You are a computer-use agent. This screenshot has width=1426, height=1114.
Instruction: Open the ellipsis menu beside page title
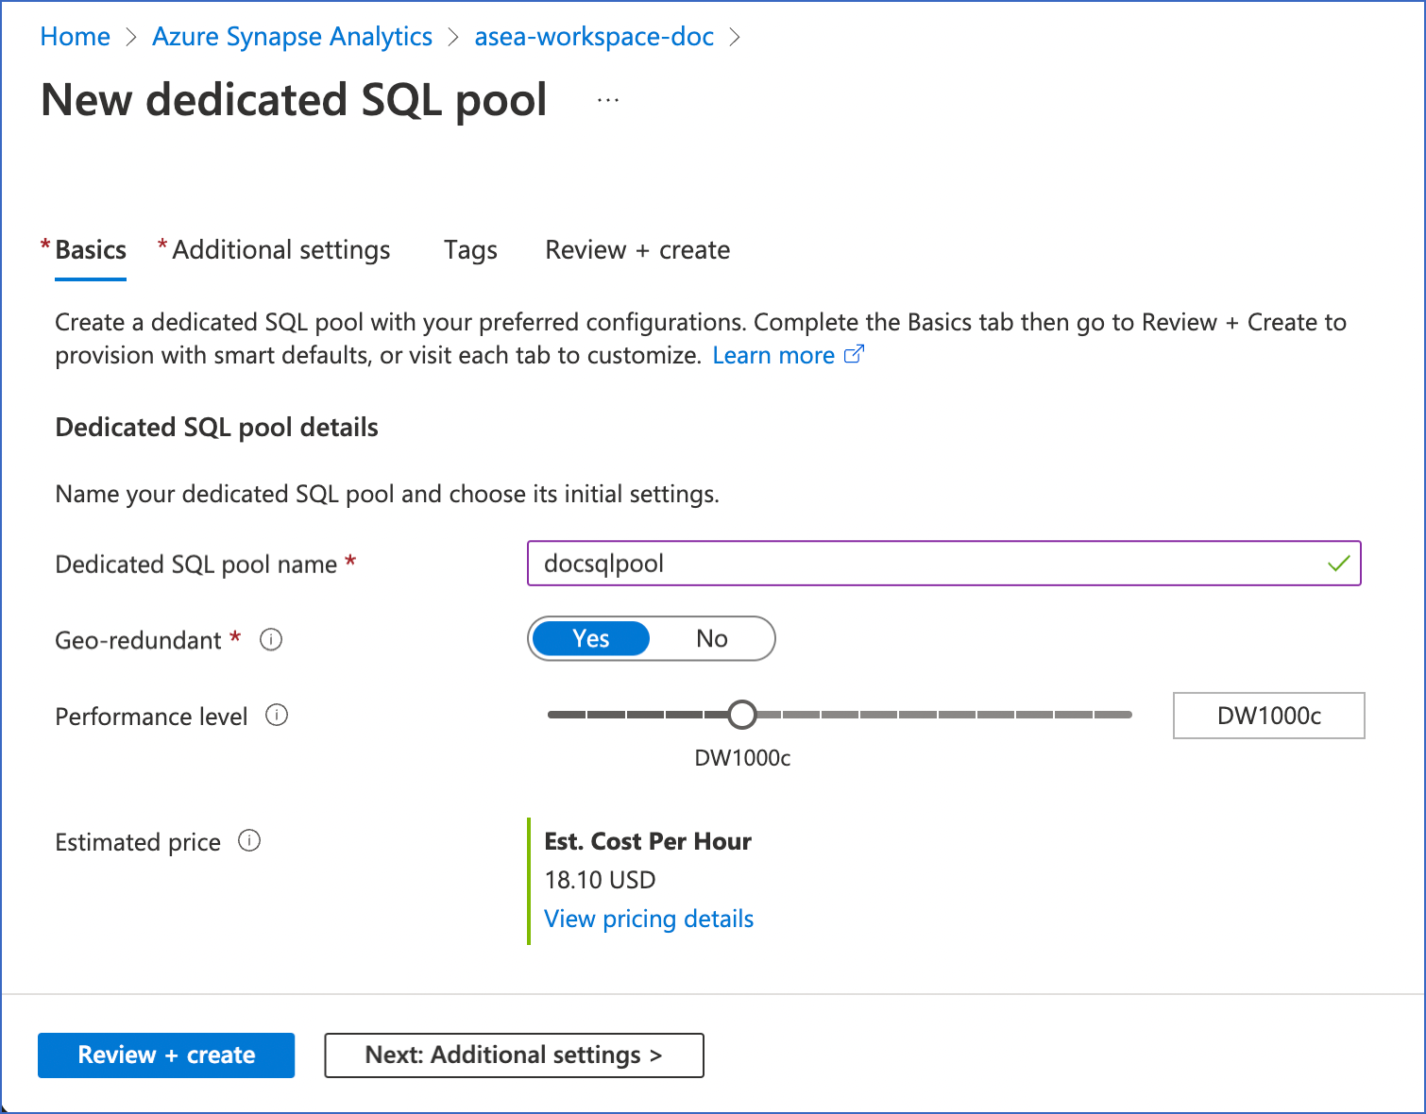click(x=608, y=100)
